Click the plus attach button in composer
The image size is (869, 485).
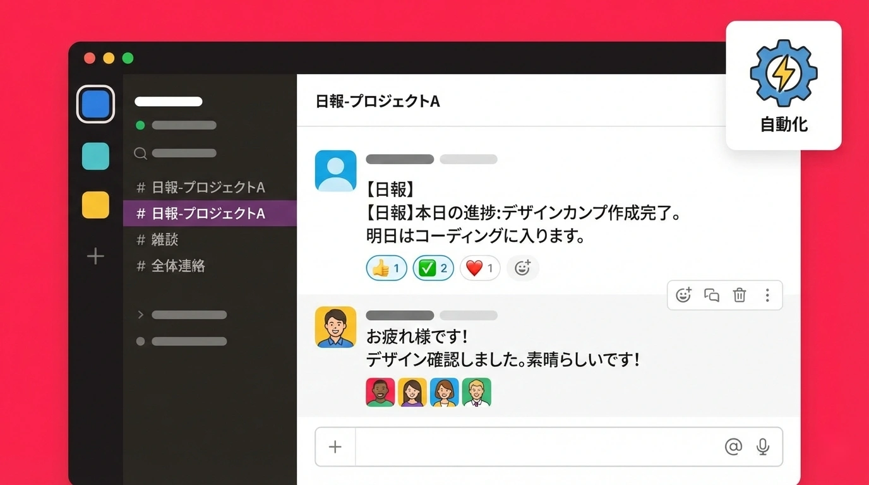coord(335,447)
